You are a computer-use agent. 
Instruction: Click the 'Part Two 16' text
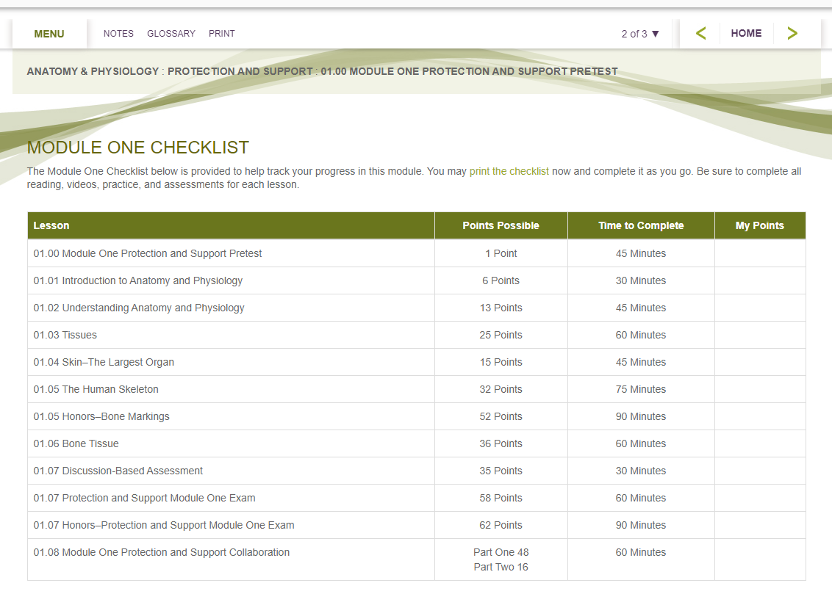[x=501, y=567]
